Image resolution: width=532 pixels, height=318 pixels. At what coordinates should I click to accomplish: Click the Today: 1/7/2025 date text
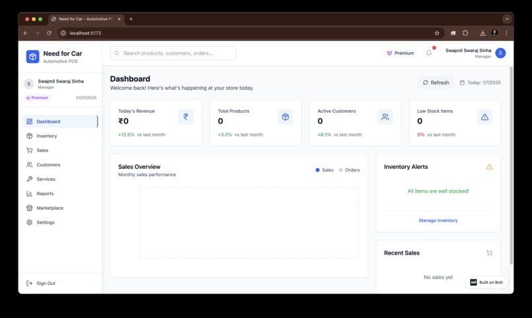[x=484, y=82]
